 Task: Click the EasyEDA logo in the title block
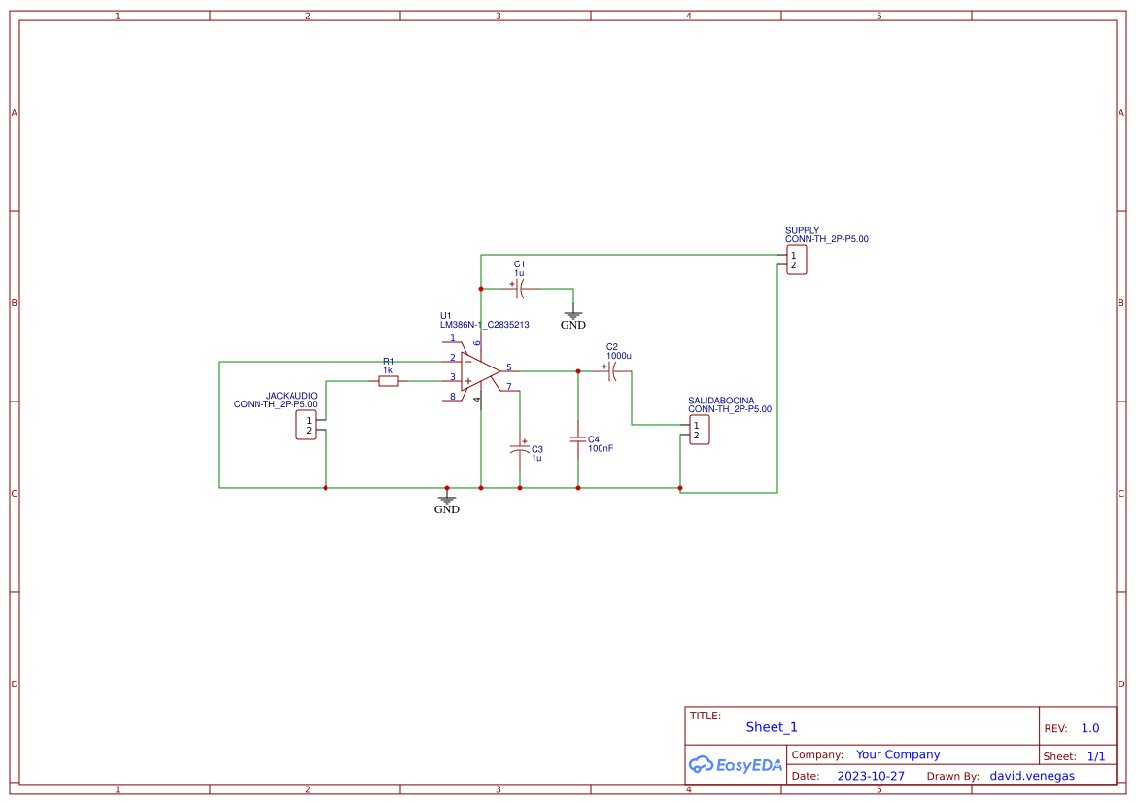pos(736,765)
